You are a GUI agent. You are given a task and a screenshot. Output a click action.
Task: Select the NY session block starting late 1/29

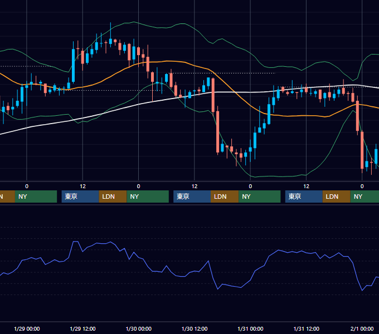pos(148,197)
